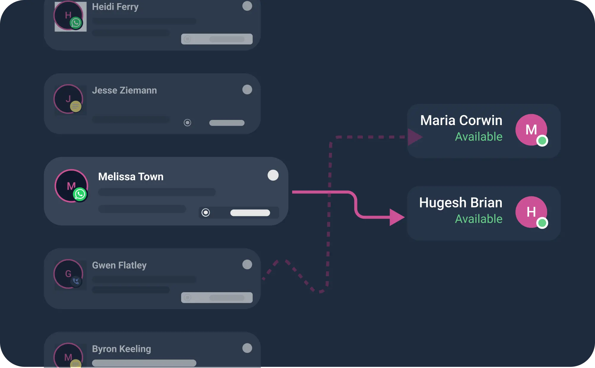Open the Gwen Flatley conversation
This screenshot has width=595, height=368.
(x=119, y=265)
